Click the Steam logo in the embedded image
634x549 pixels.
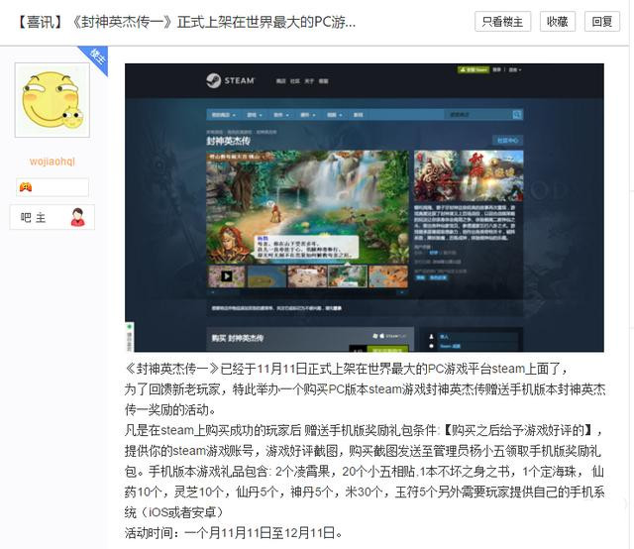pos(231,80)
